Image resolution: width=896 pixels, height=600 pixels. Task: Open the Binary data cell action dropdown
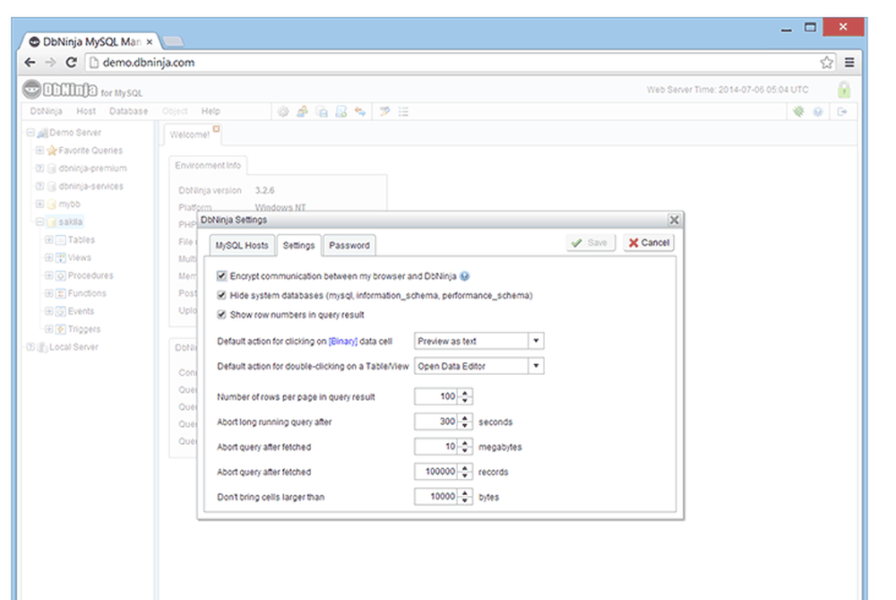click(536, 341)
